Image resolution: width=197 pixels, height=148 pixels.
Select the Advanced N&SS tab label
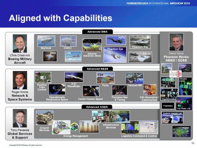coord(97,69)
